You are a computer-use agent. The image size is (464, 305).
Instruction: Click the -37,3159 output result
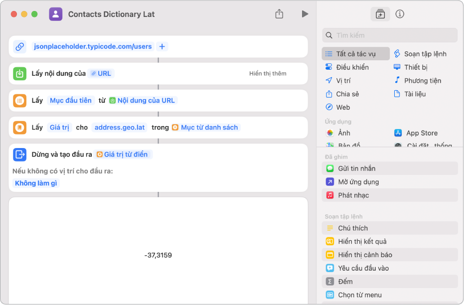click(158, 255)
